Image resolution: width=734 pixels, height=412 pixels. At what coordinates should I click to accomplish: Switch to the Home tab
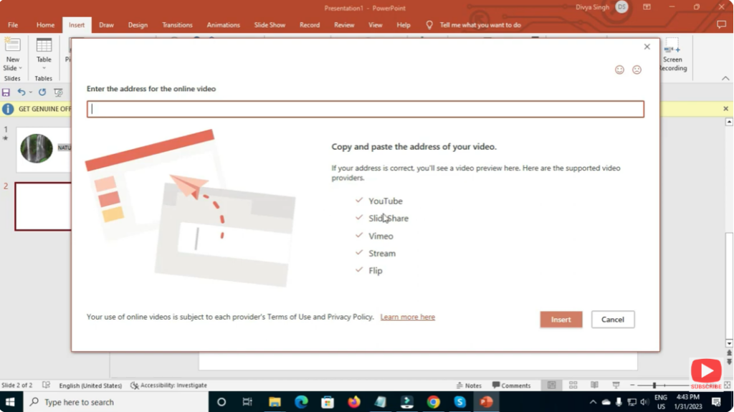(45, 25)
